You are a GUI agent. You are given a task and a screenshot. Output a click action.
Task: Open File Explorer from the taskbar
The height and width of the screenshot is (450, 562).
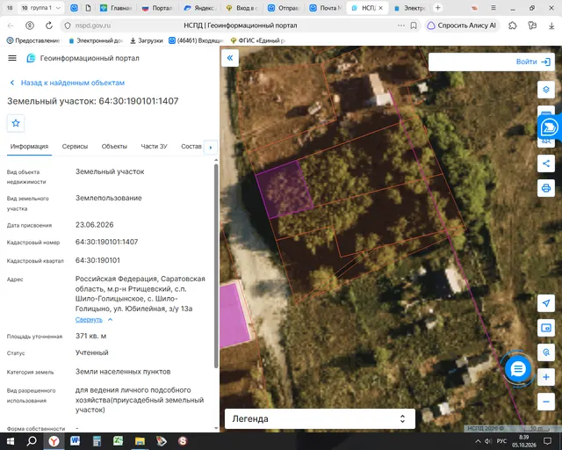[x=140, y=441]
